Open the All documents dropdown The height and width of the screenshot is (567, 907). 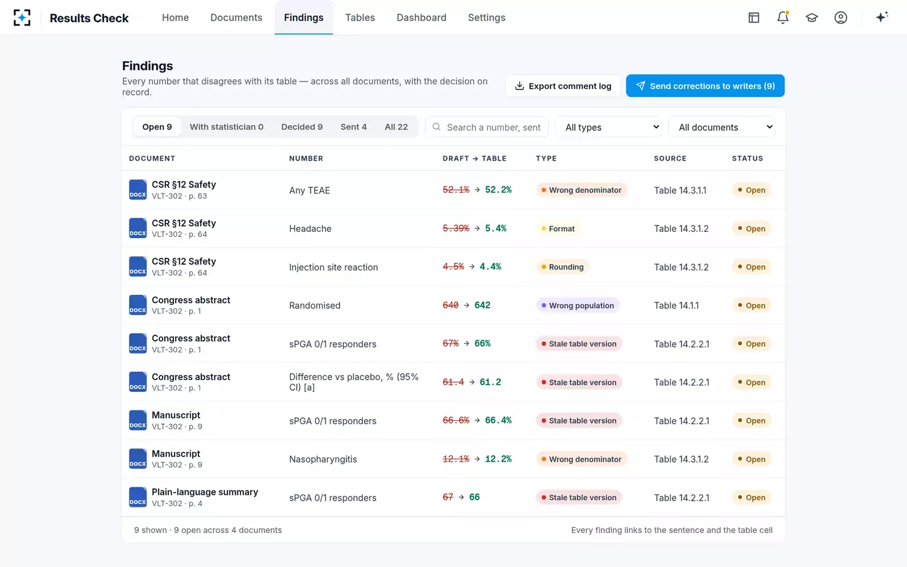(x=722, y=127)
